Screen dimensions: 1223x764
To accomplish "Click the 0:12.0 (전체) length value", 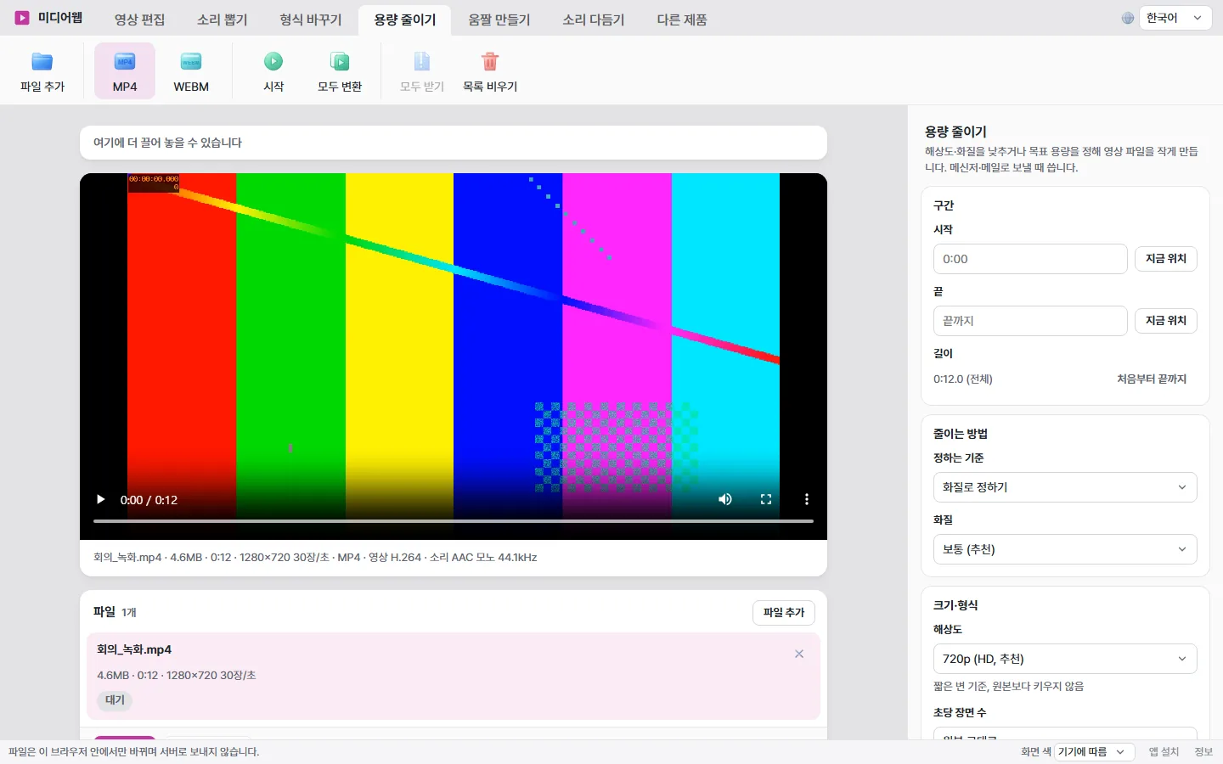I will (963, 379).
